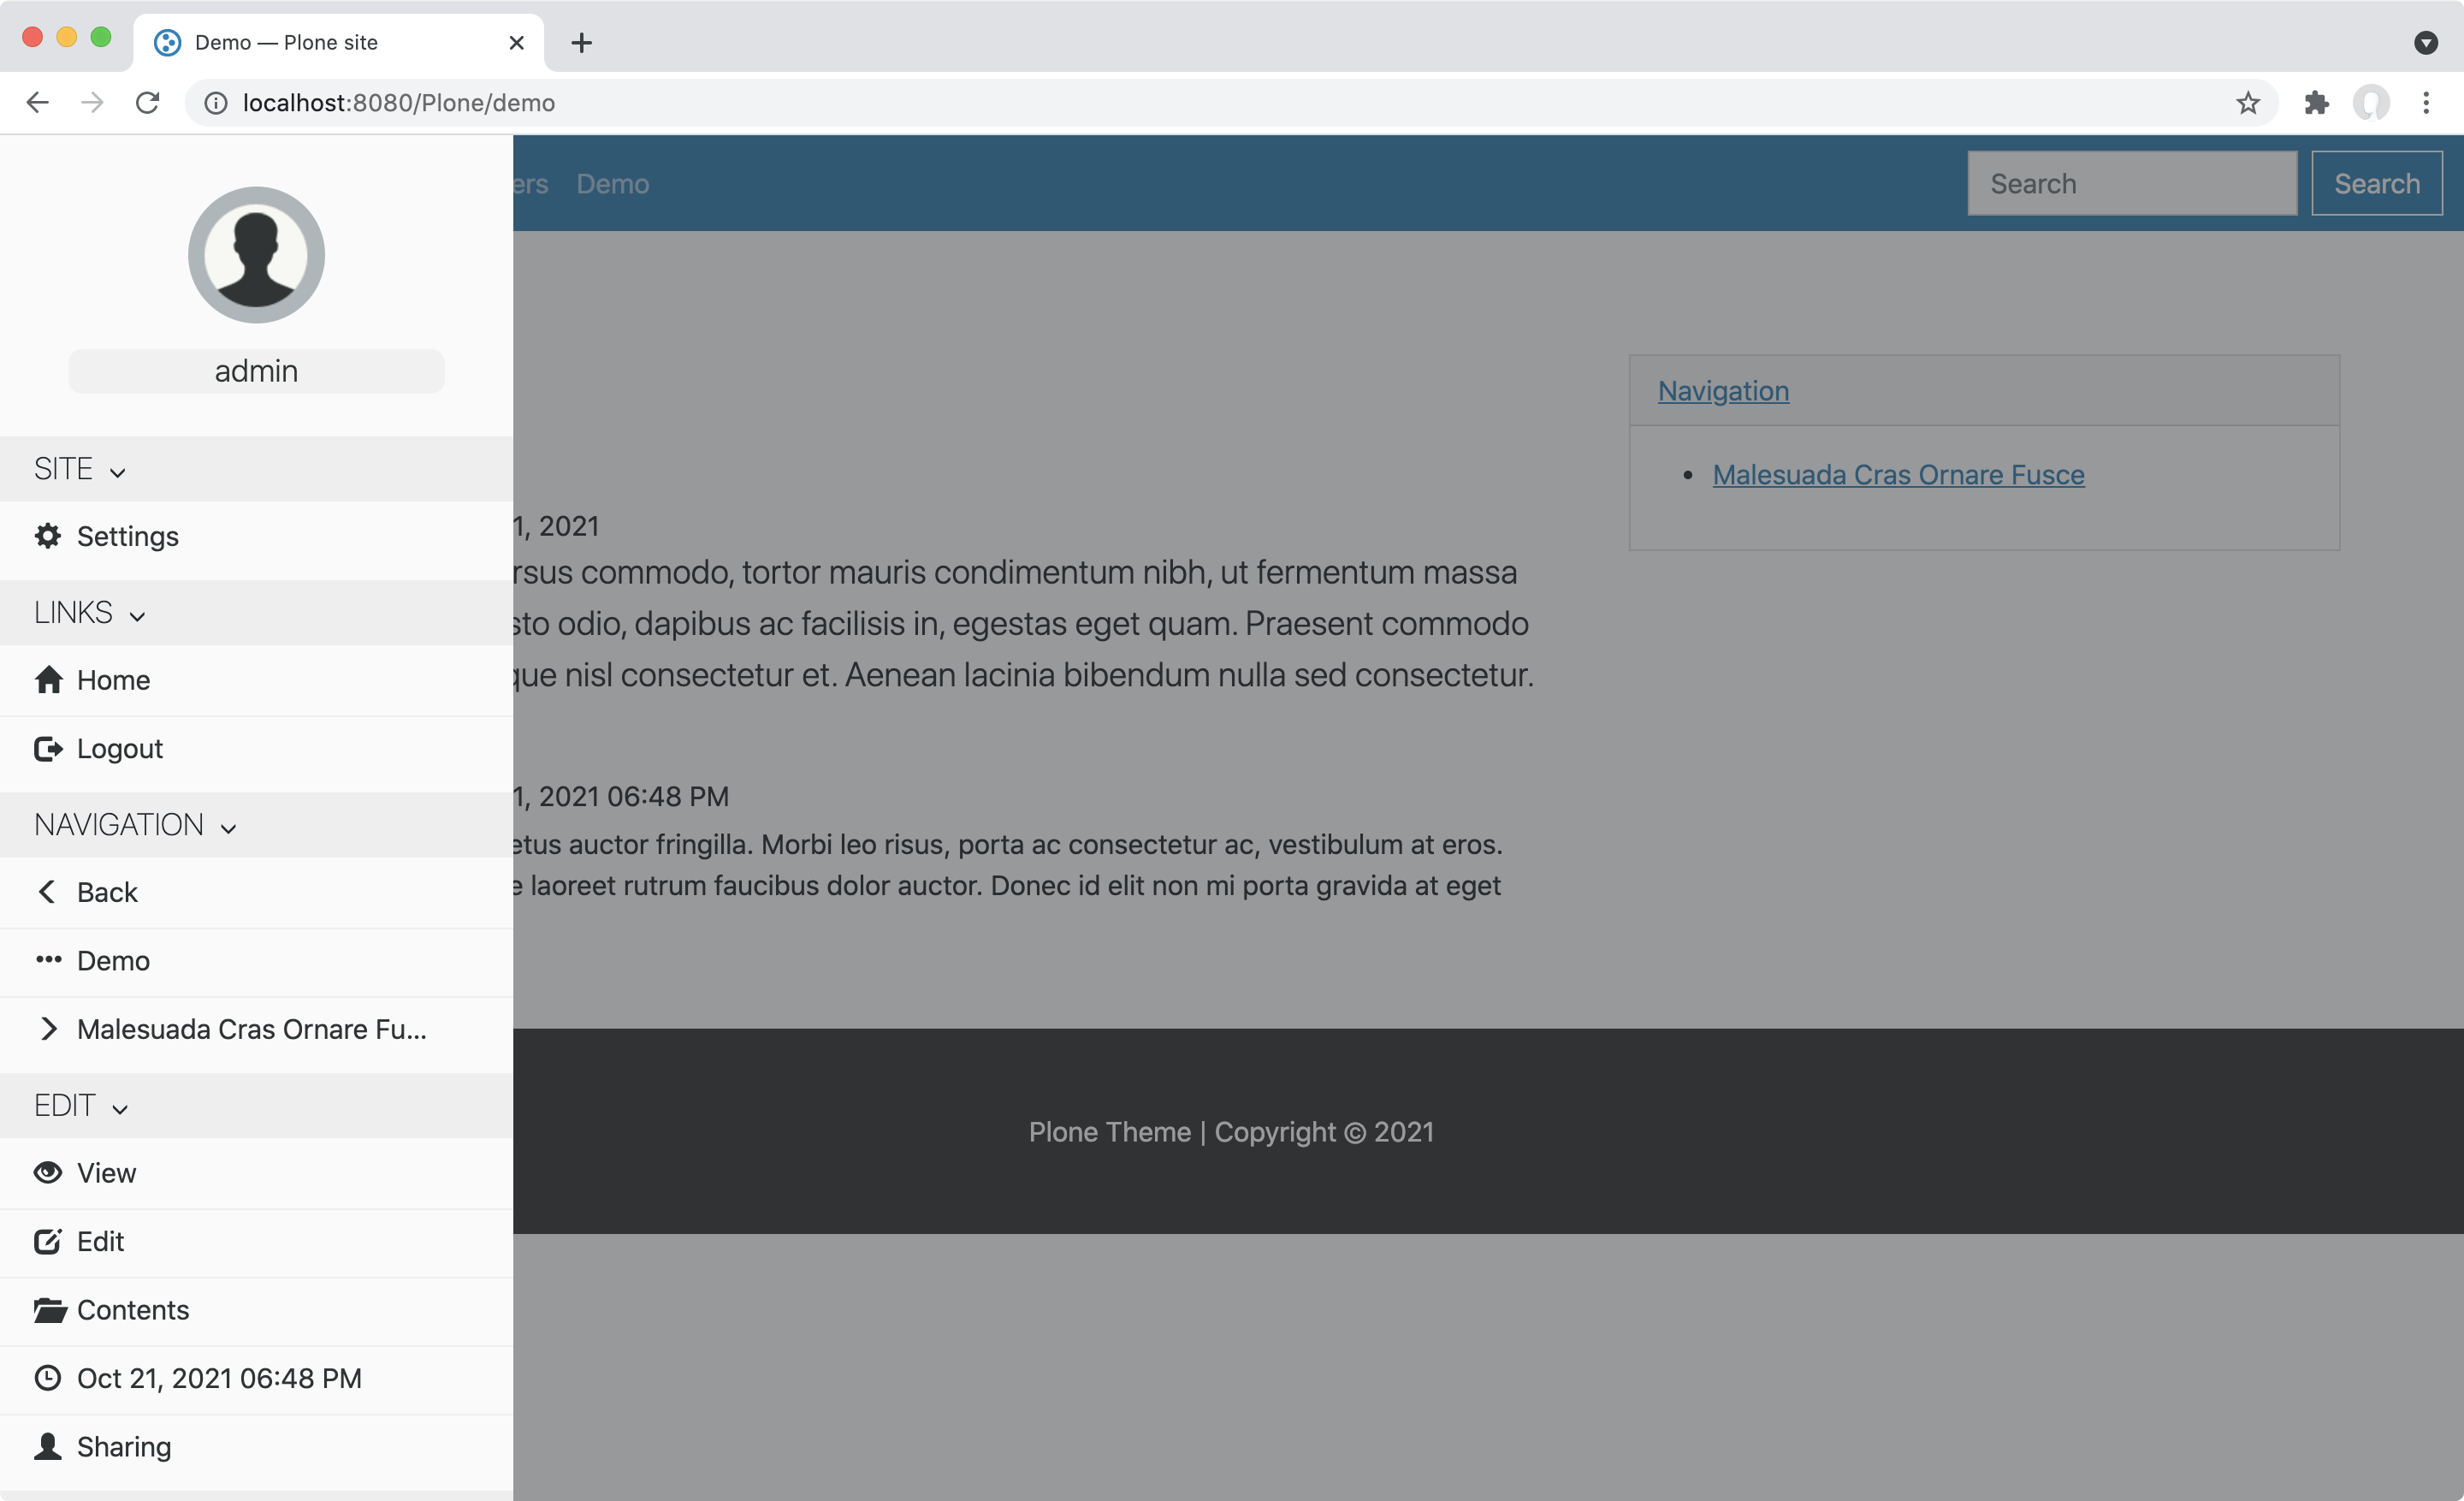Expand the Malesuada Cras Ornare Fu... tree item
This screenshot has width=2464, height=1501.
pyautogui.click(x=48, y=1029)
